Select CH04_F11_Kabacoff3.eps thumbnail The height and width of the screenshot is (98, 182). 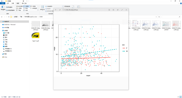click(136, 25)
